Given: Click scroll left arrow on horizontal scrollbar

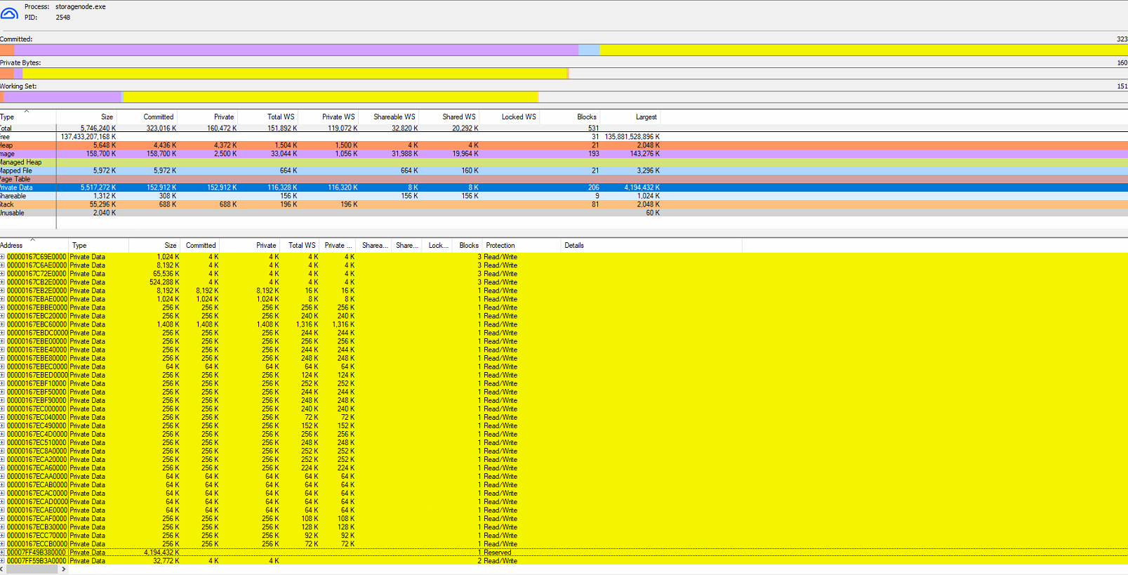Looking at the screenshot, I should pyautogui.click(x=2, y=569).
